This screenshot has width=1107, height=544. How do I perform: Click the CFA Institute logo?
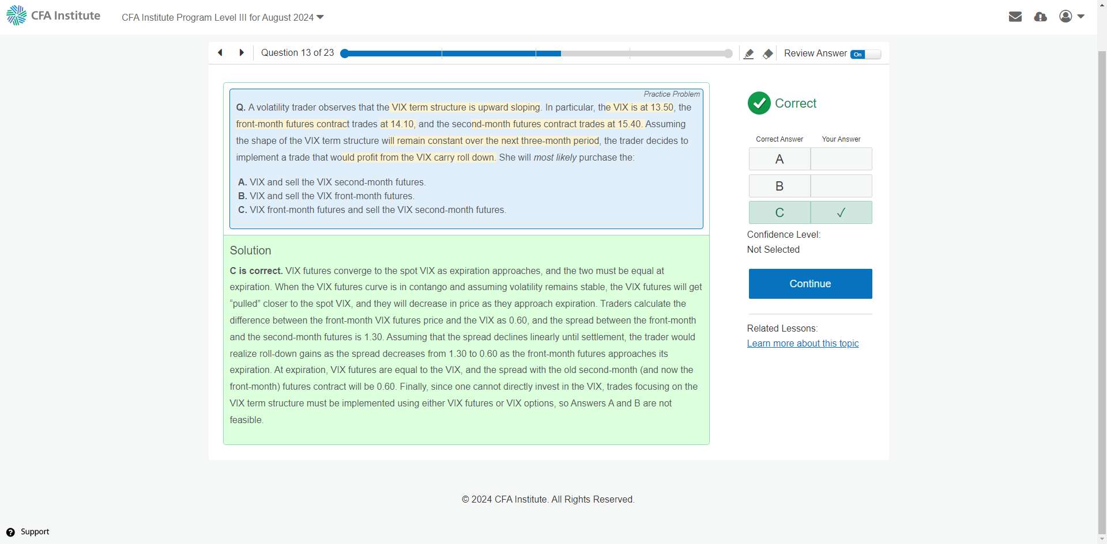(54, 16)
